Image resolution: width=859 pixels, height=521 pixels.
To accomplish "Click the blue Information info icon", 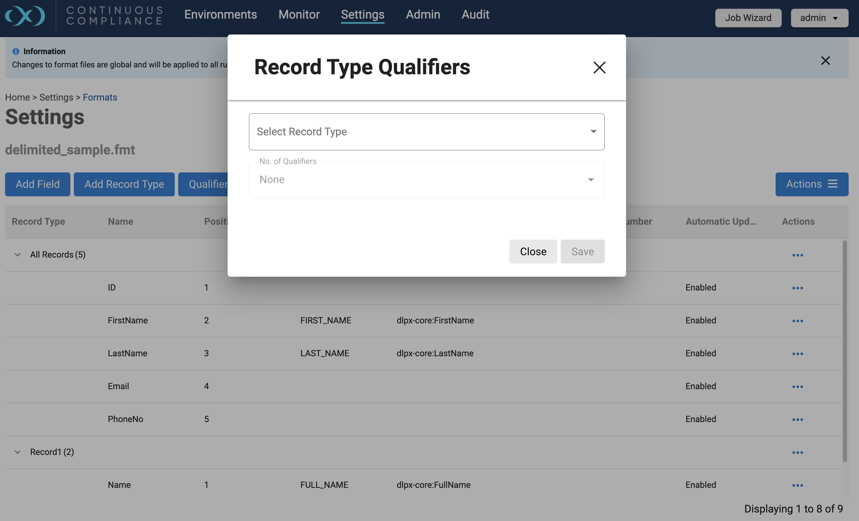I will 16,51.
